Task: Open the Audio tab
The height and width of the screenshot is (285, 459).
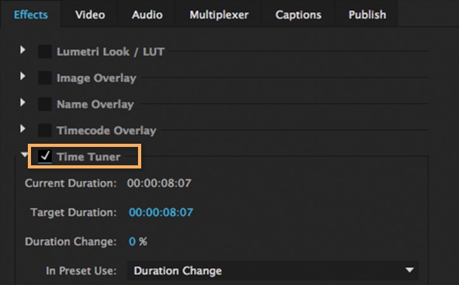Action: (x=147, y=15)
